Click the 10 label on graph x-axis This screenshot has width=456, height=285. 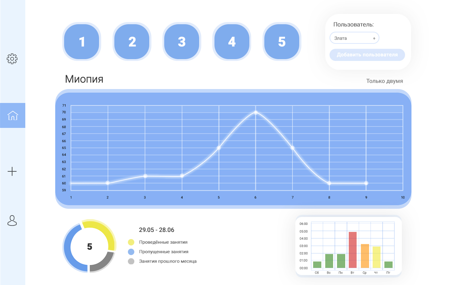[x=403, y=197]
